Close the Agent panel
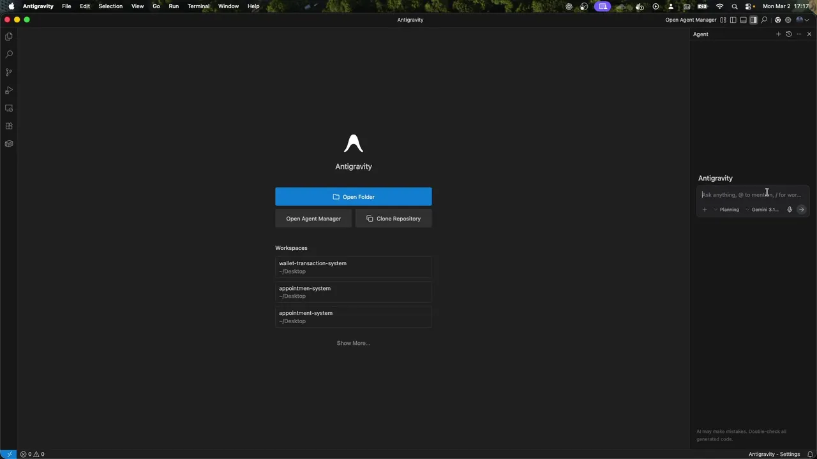817x459 pixels. click(809, 34)
